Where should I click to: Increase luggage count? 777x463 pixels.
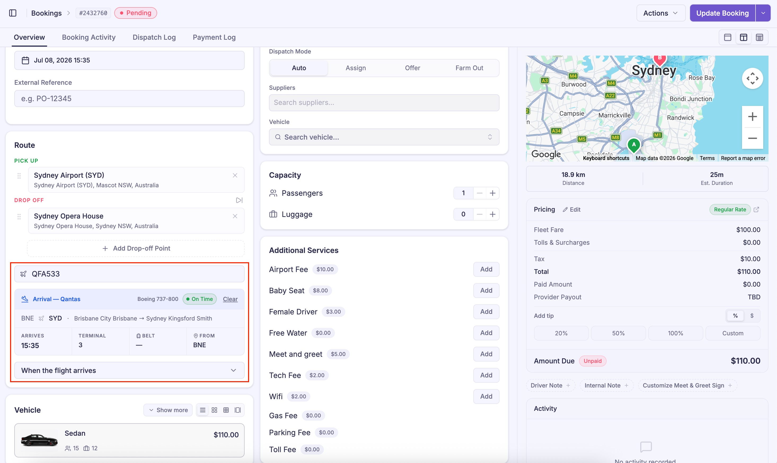(x=493, y=214)
